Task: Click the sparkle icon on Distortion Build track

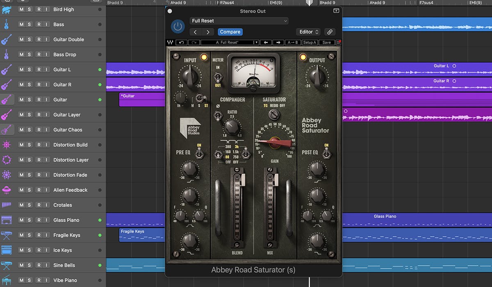Action: 7,144
